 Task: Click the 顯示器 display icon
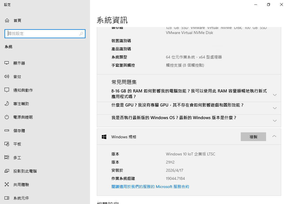(7, 63)
